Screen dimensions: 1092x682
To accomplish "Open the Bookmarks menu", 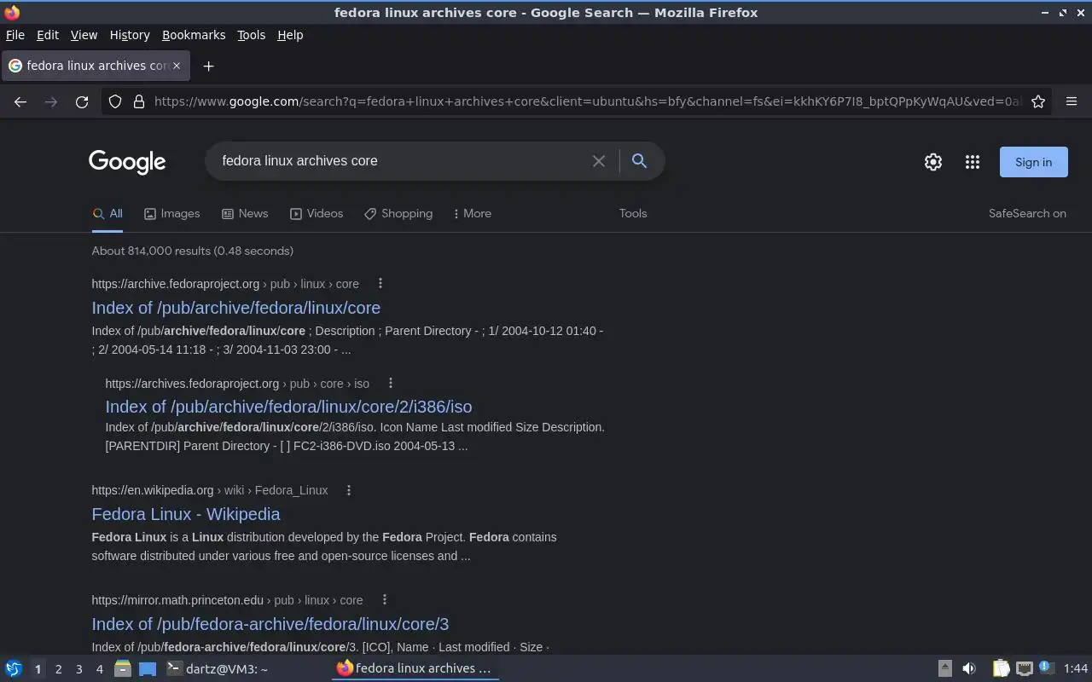I will (194, 35).
